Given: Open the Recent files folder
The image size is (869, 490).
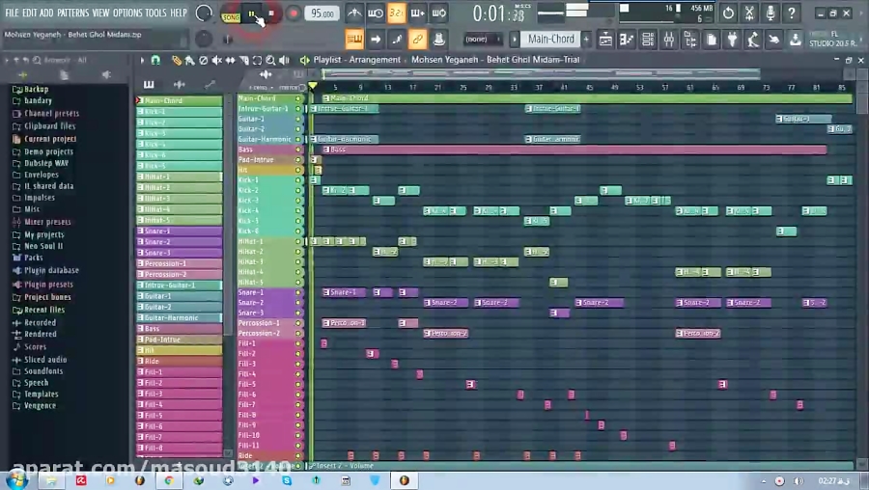Looking at the screenshot, I should coord(44,310).
